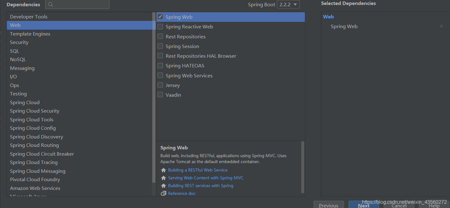Select Spring Cloud Routing category

coord(79,145)
